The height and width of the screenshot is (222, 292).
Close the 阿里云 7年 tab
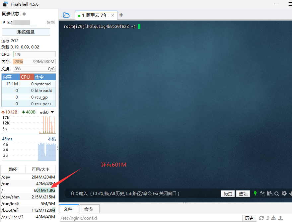(x=112, y=16)
